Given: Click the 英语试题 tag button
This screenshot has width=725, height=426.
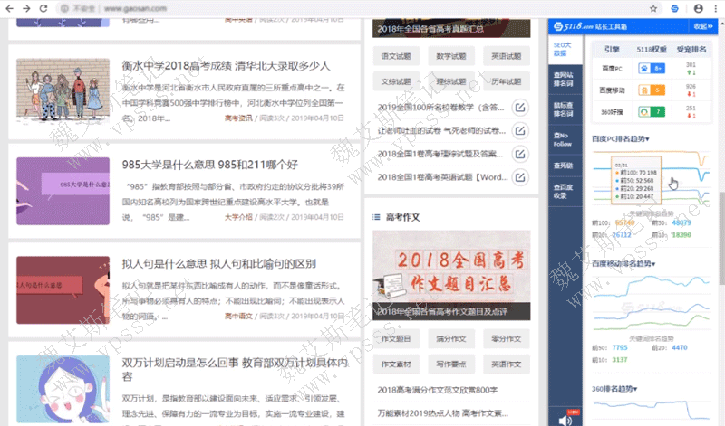Looking at the screenshot, I should pyautogui.click(x=507, y=56).
